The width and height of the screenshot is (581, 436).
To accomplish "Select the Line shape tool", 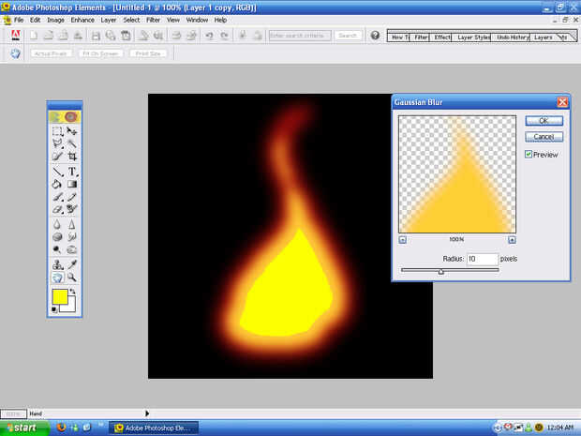I will pos(57,172).
